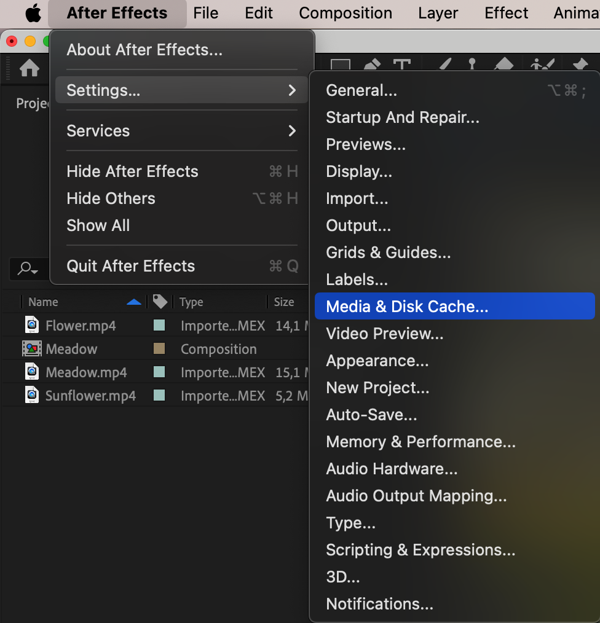Image resolution: width=600 pixels, height=623 pixels.
Task: Click the Flower.mp4 file icon
Action: tap(32, 326)
